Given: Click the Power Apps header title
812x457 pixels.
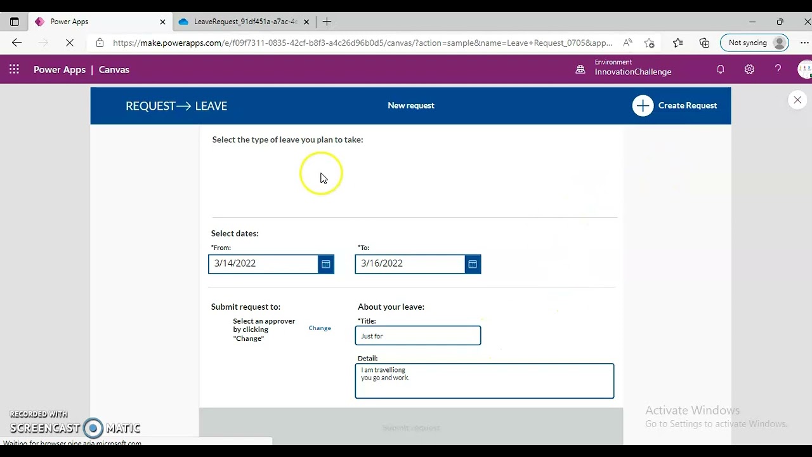Looking at the screenshot, I should click(x=60, y=70).
